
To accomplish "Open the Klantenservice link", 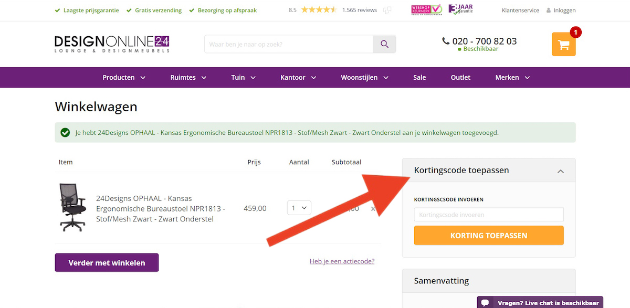I will click(x=520, y=10).
